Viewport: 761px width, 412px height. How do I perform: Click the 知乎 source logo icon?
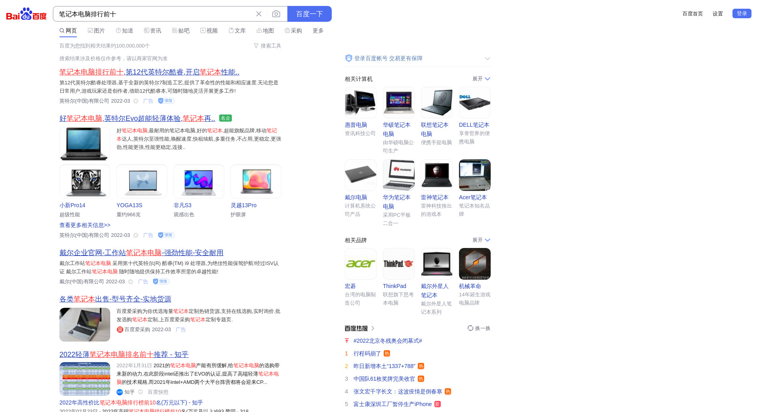pos(120,392)
